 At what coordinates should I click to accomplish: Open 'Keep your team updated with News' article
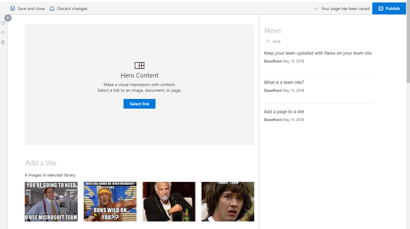click(x=318, y=53)
